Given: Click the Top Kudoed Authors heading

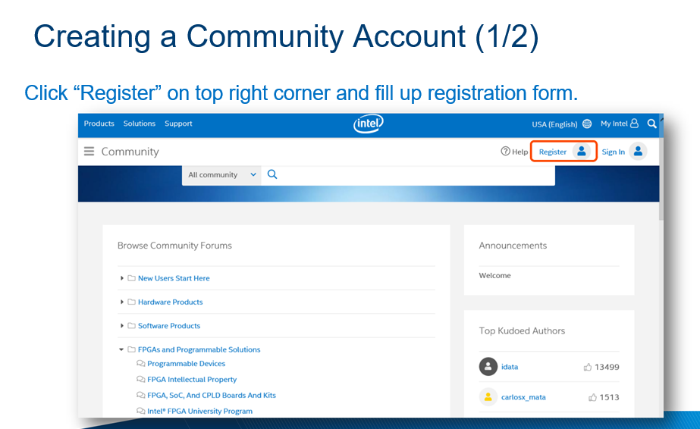Looking at the screenshot, I should 522,331.
